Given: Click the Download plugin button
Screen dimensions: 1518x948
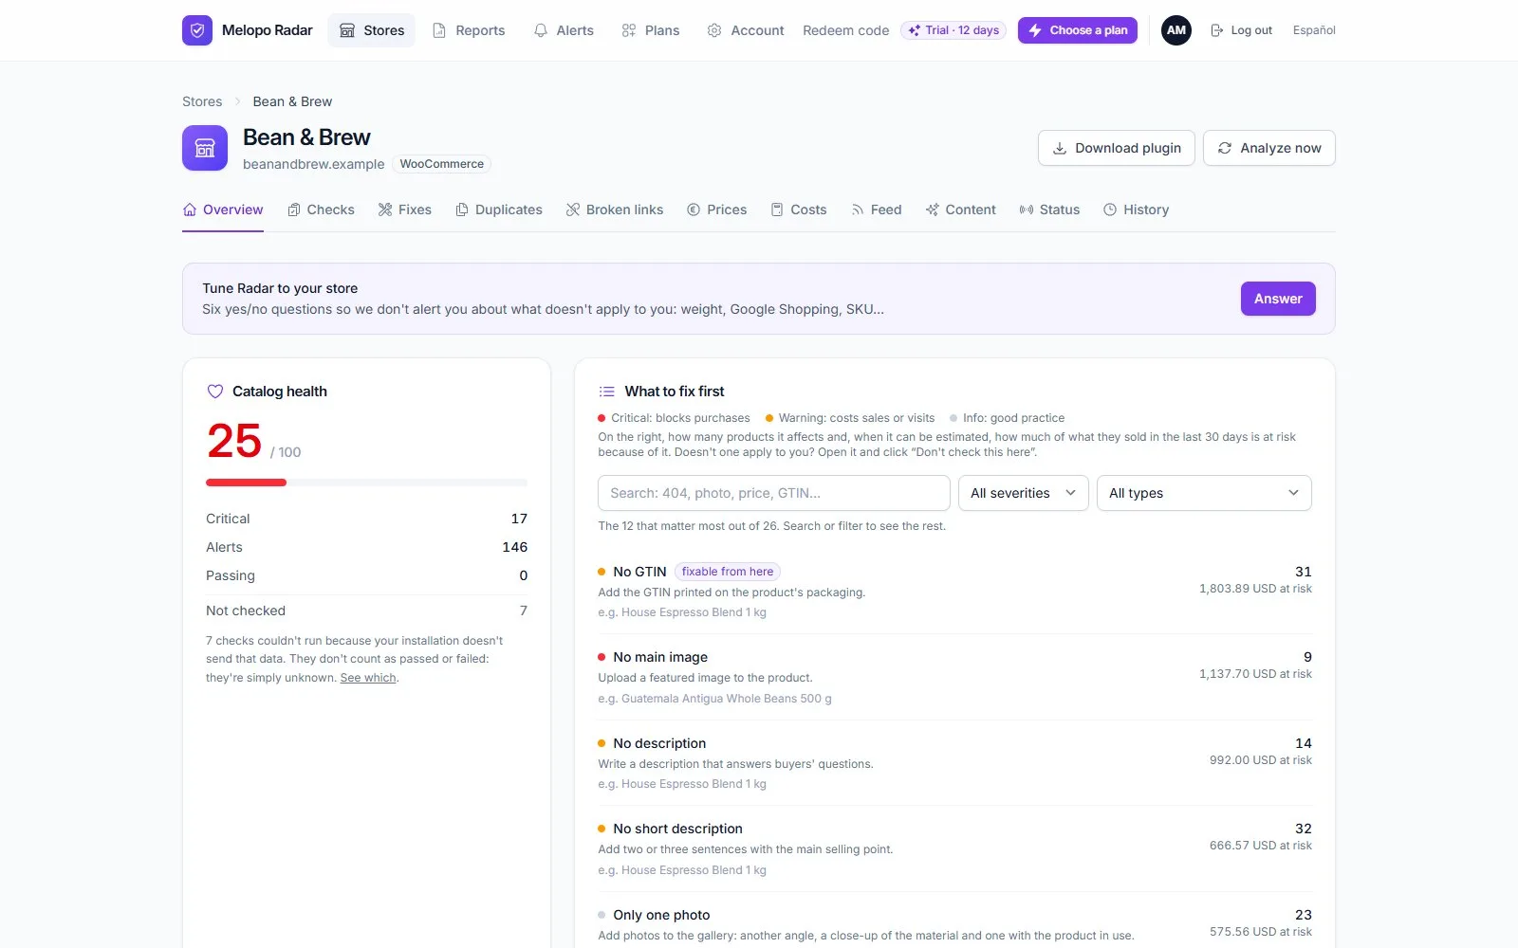Looking at the screenshot, I should click(x=1117, y=148).
